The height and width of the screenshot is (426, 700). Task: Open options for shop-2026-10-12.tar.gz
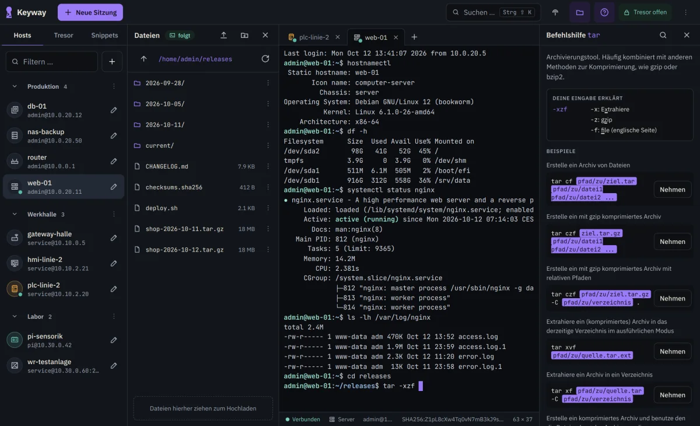(x=268, y=250)
